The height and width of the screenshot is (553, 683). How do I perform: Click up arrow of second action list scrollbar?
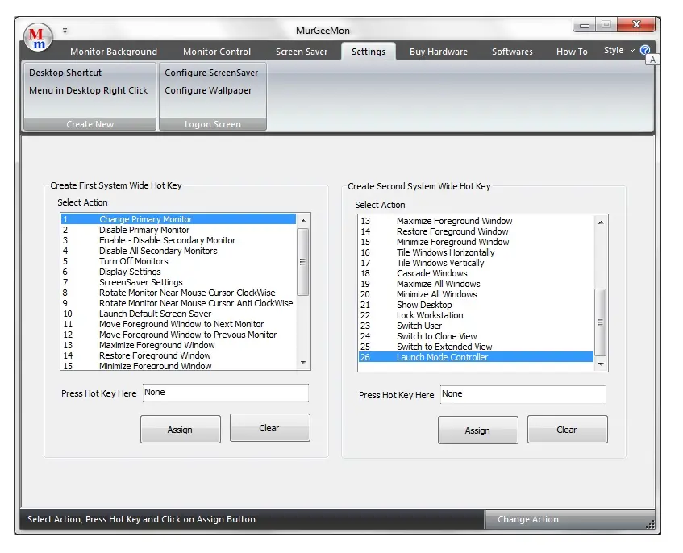(x=601, y=222)
